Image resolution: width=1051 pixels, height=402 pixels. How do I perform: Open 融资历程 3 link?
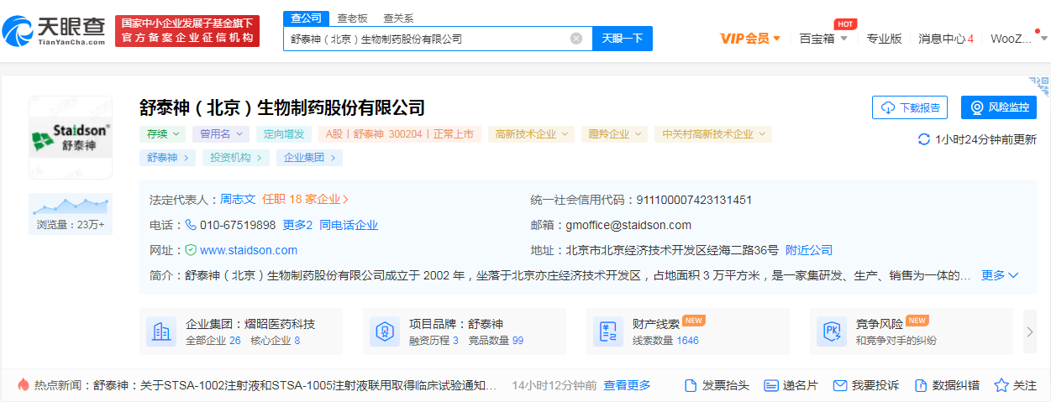[x=434, y=341]
